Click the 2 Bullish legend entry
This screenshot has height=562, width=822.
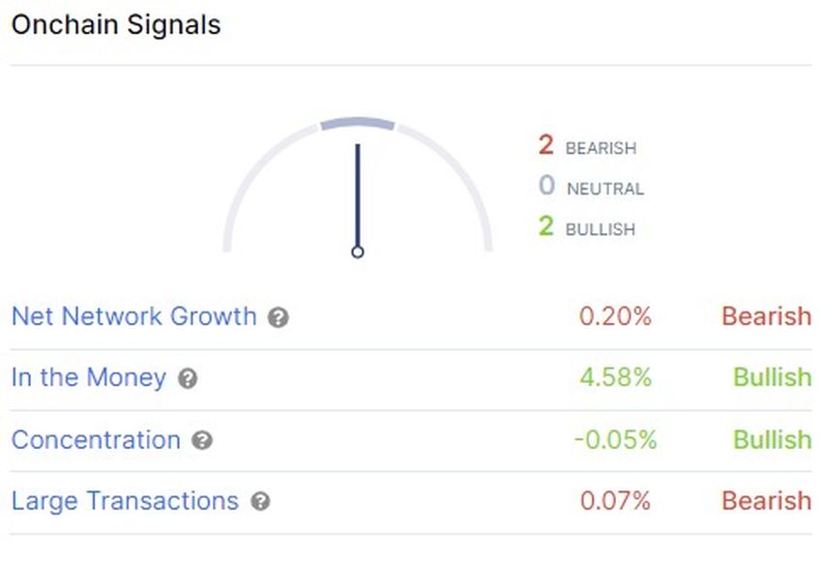(x=586, y=229)
